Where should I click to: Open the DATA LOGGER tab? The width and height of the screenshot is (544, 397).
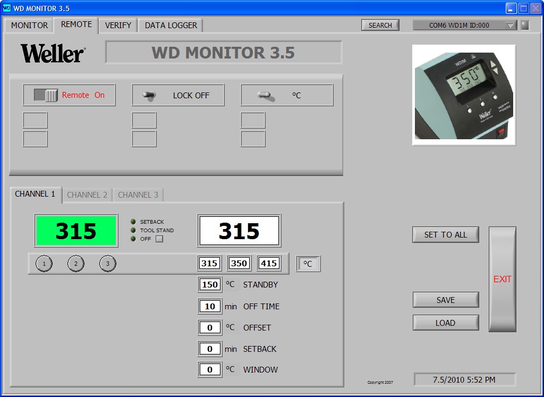[x=171, y=26]
